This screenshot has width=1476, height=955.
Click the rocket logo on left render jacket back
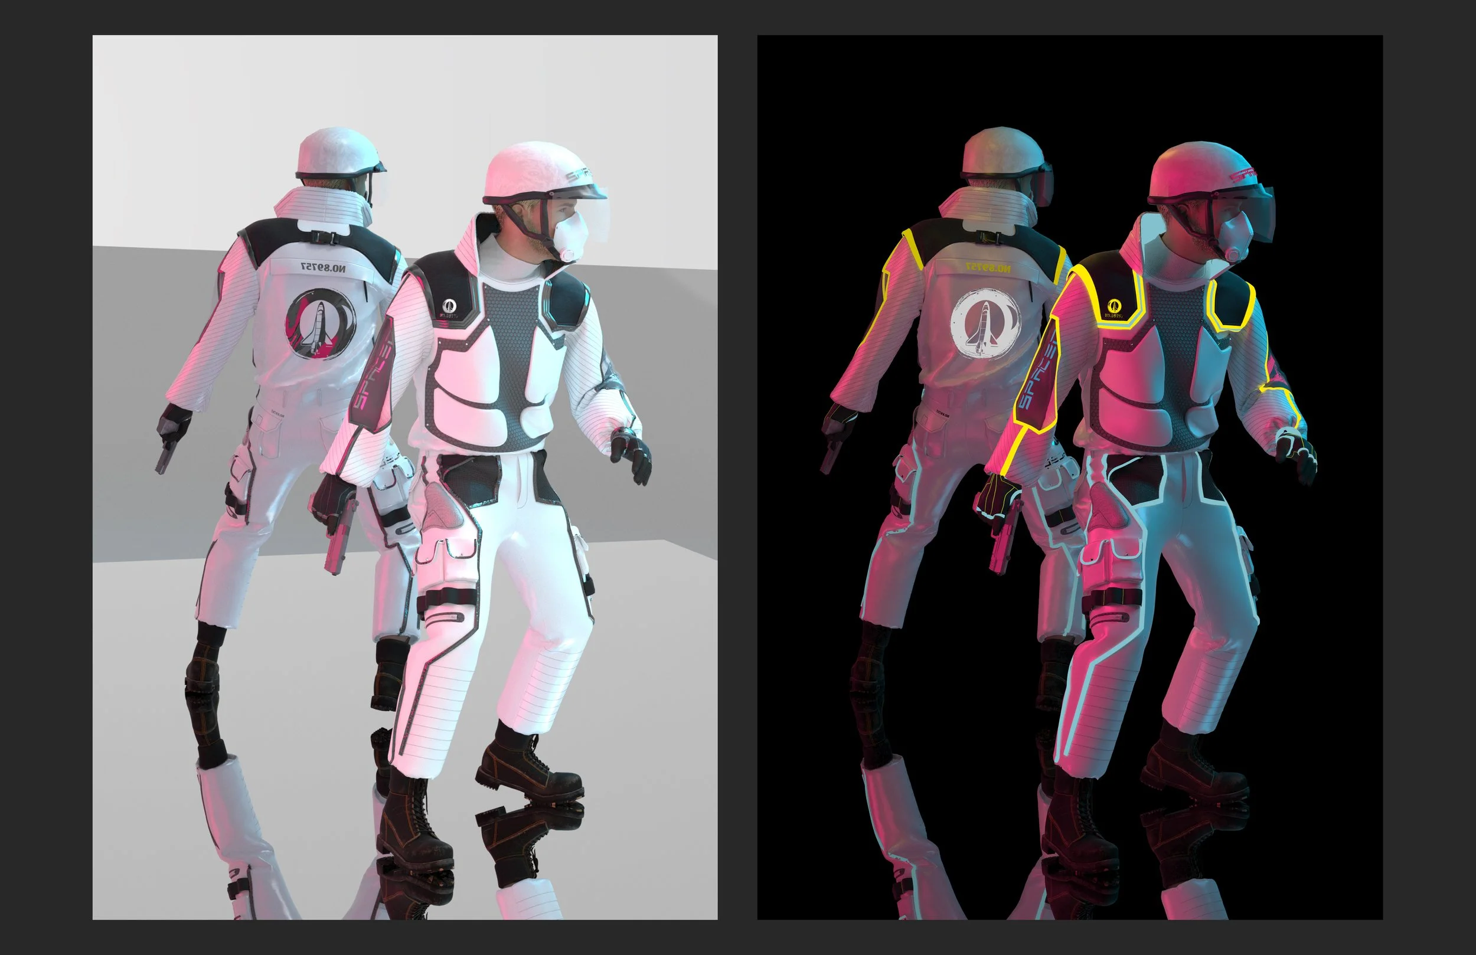pyautogui.click(x=320, y=323)
